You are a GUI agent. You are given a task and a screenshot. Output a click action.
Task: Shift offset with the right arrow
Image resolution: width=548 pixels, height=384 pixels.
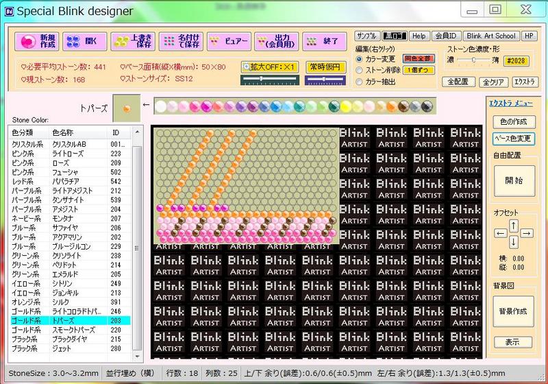(x=527, y=233)
